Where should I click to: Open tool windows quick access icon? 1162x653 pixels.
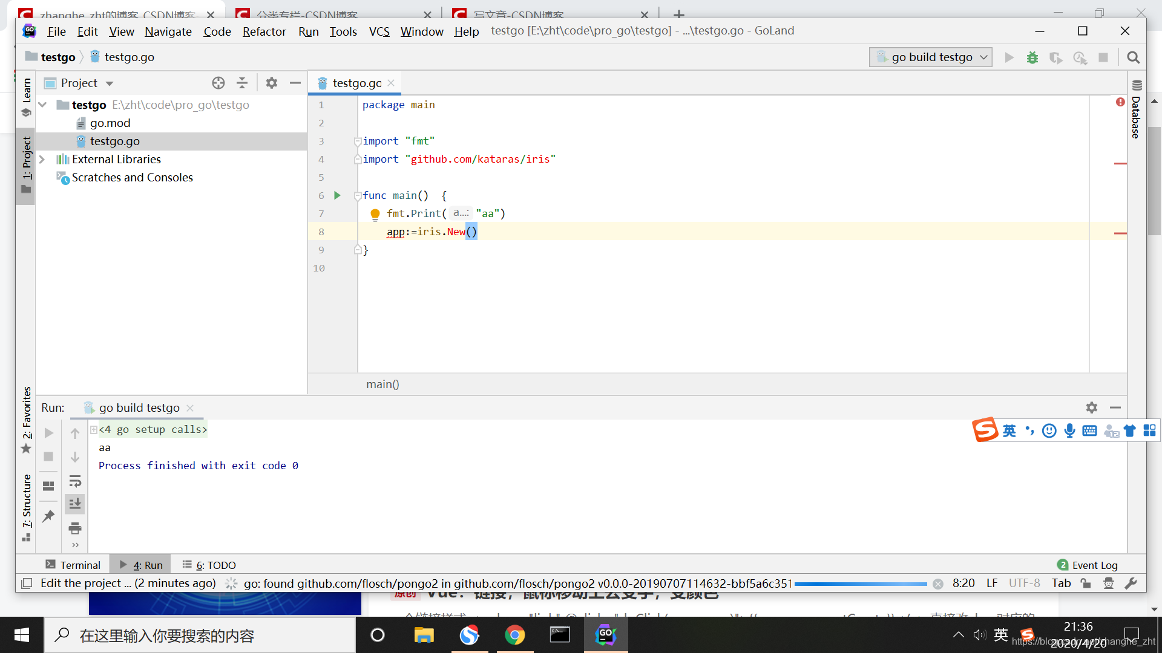(27, 583)
